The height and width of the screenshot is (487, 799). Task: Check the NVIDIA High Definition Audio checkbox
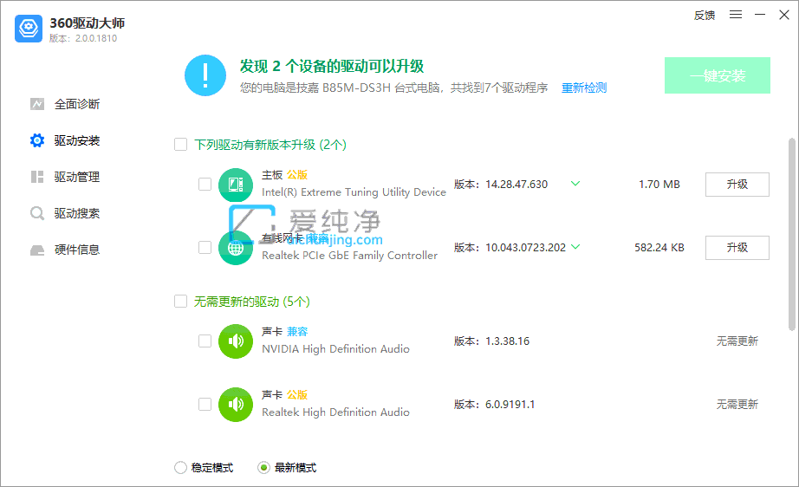[x=205, y=341]
